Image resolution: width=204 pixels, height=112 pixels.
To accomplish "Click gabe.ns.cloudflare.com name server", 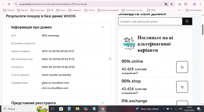I will click(56, 83).
